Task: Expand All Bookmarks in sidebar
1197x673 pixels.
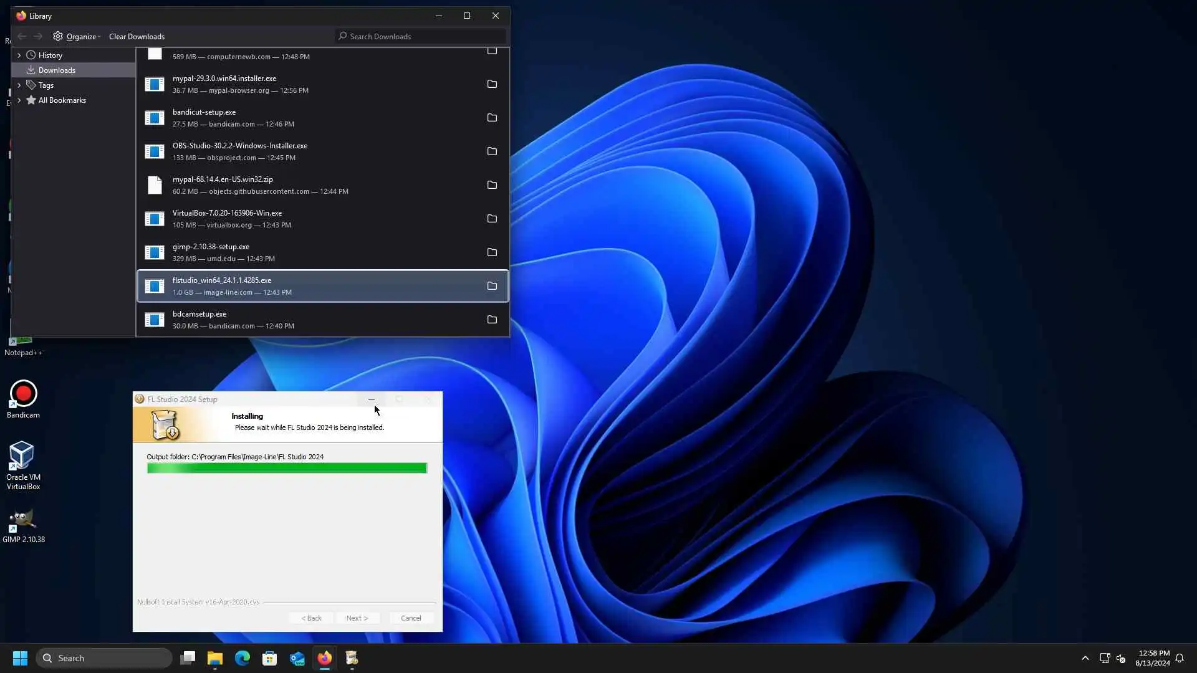Action: pos(19,100)
